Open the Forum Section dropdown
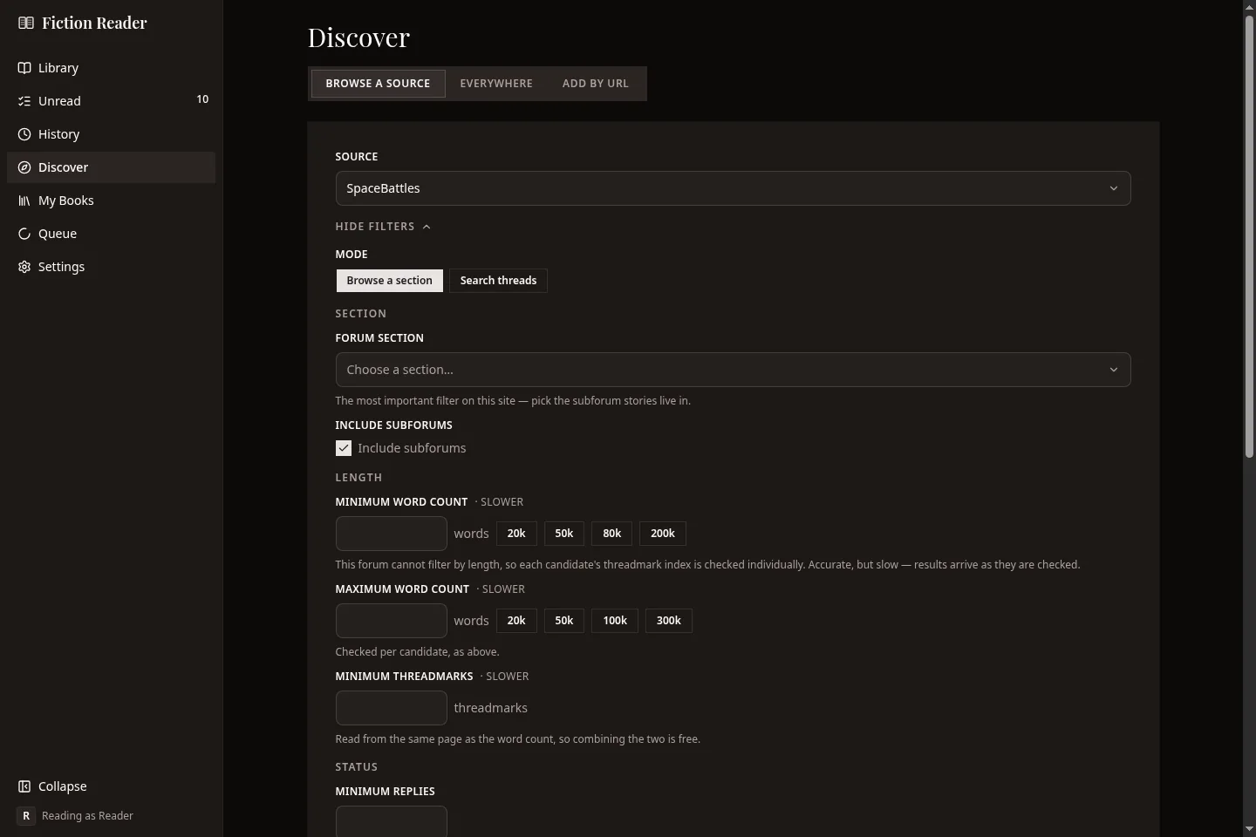 click(733, 370)
